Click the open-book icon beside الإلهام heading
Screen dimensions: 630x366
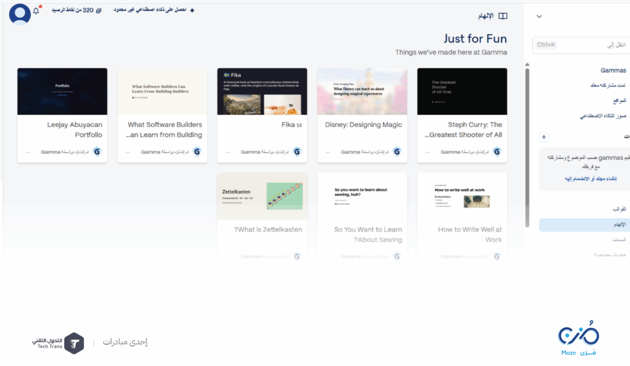click(x=503, y=16)
